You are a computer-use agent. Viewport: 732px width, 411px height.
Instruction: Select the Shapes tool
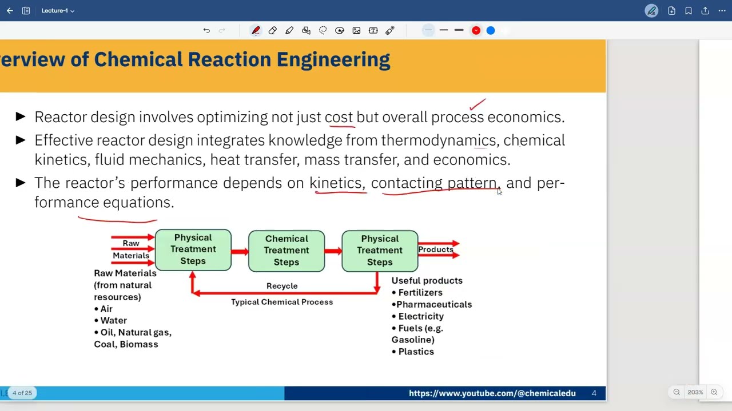coord(306,30)
